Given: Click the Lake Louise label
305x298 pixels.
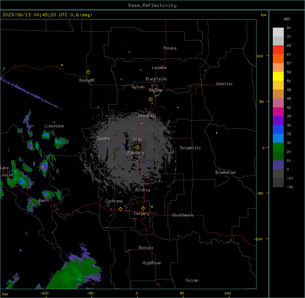Looking at the screenshot, I should 6,171.
